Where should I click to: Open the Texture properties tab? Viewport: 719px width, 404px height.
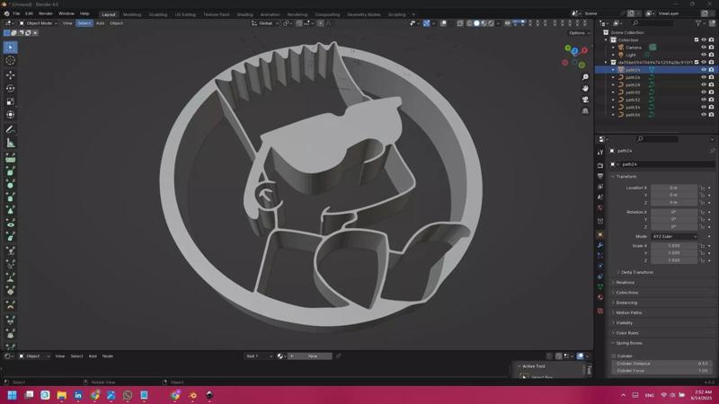(x=600, y=311)
